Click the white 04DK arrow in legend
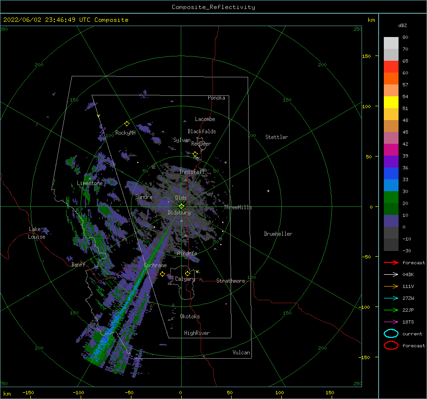 391,275
